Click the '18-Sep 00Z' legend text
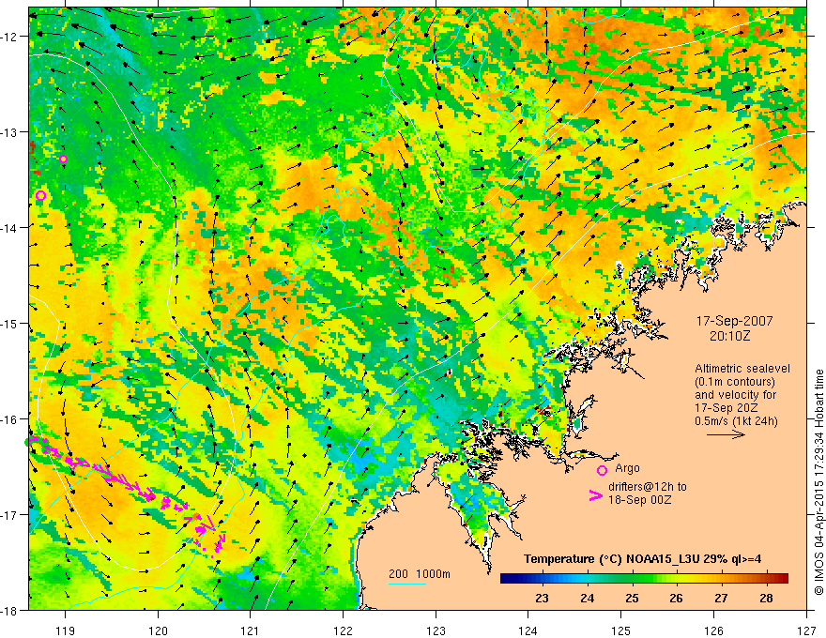This screenshot has height=638, width=826. tap(639, 500)
